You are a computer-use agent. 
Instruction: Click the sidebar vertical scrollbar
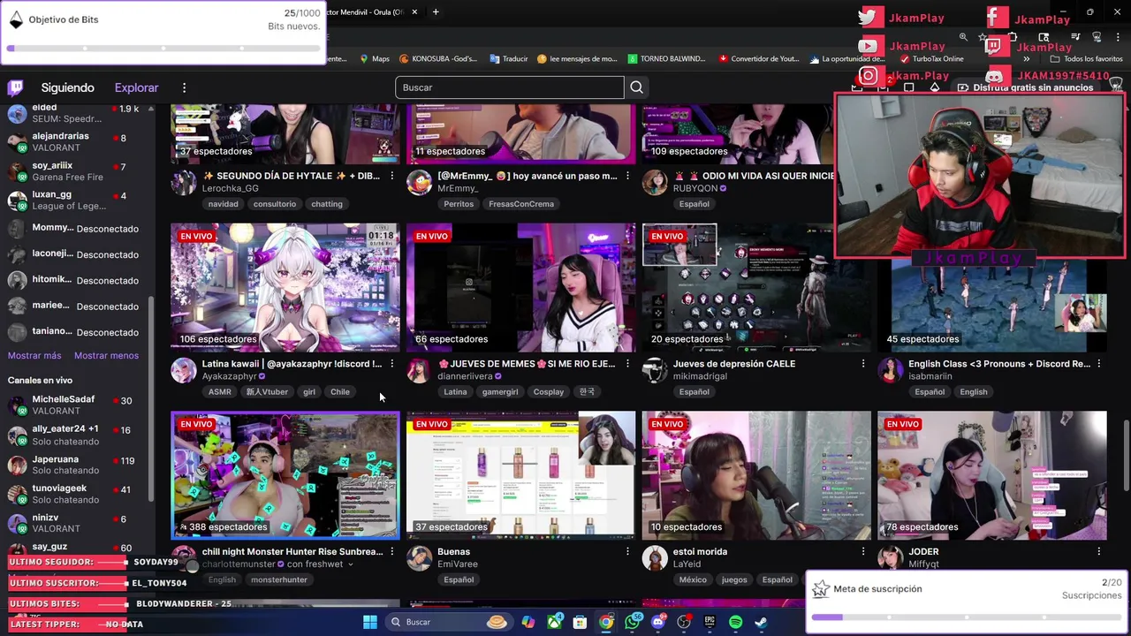tap(151, 397)
